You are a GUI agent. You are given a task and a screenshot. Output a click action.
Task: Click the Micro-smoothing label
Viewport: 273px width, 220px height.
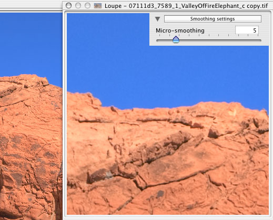click(x=180, y=30)
